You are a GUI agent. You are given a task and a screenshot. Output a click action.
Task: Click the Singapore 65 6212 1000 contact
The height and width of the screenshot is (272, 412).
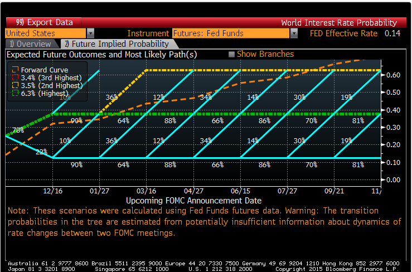(x=132, y=269)
